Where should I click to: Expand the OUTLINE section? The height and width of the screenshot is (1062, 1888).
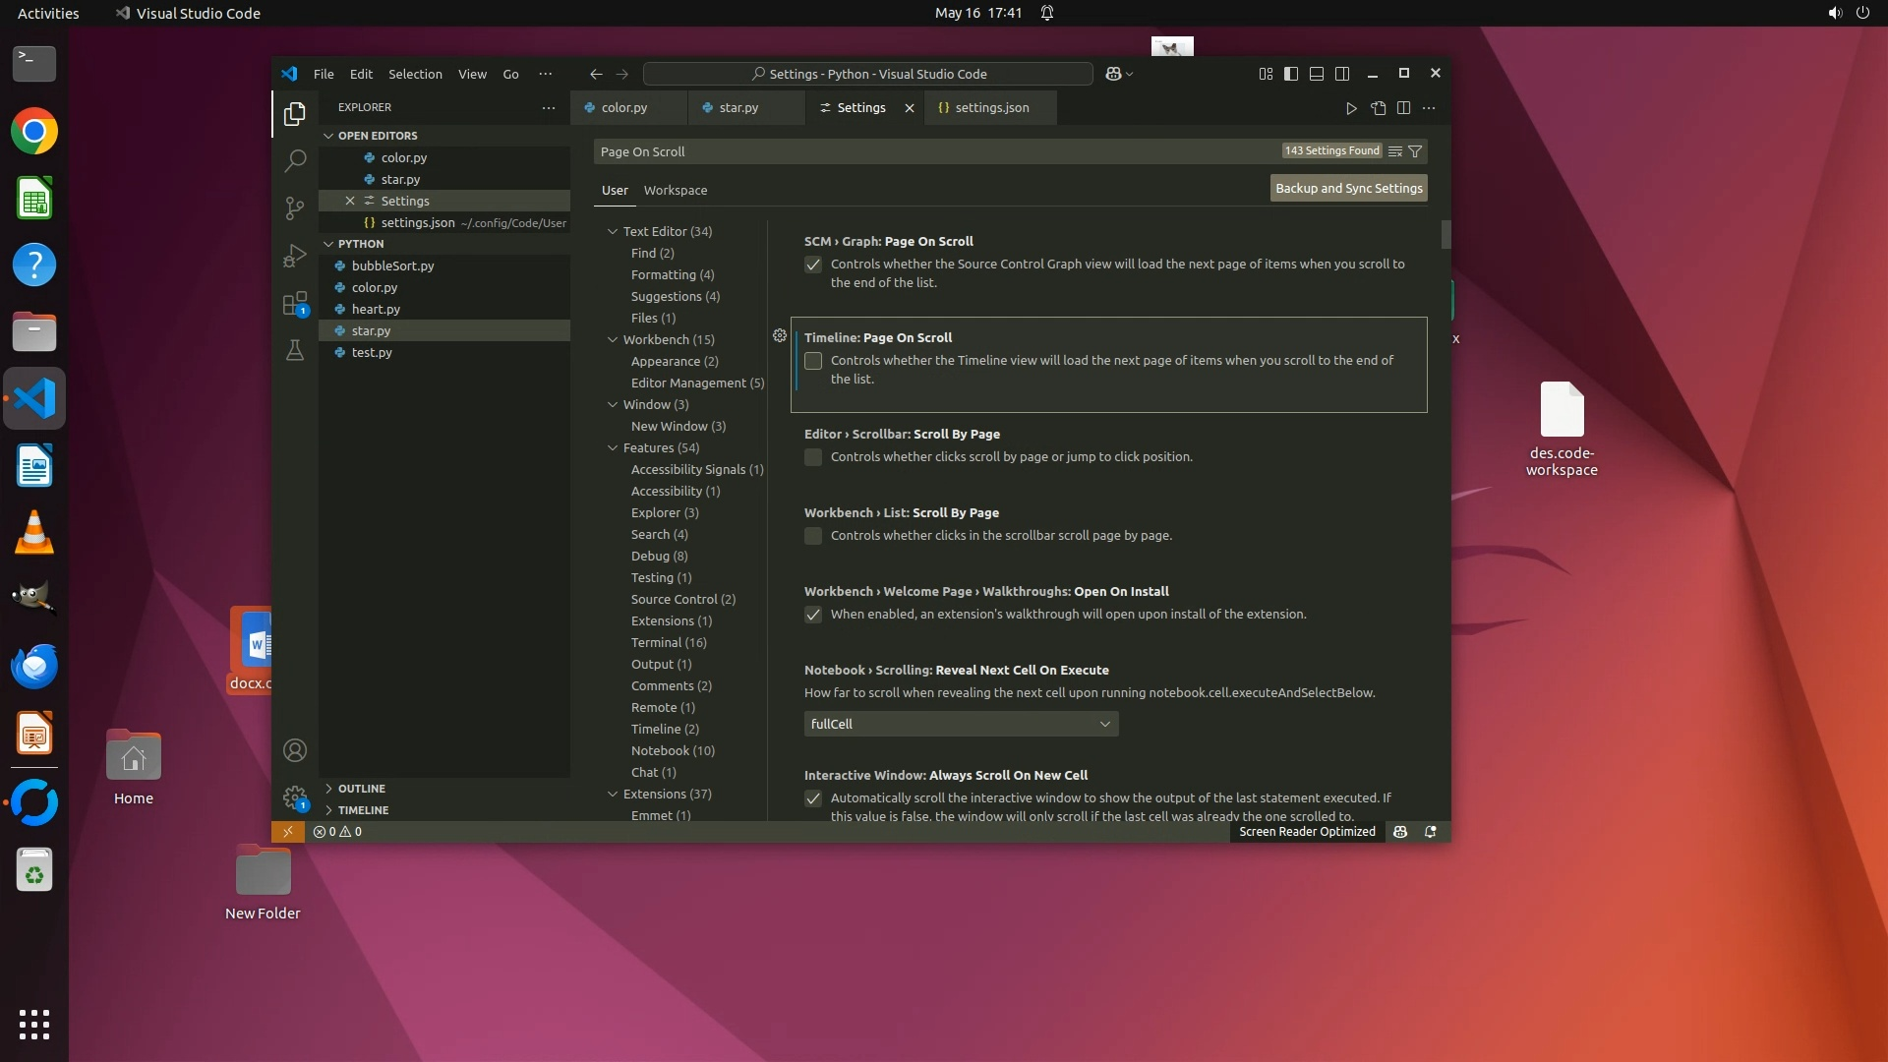coord(361,789)
